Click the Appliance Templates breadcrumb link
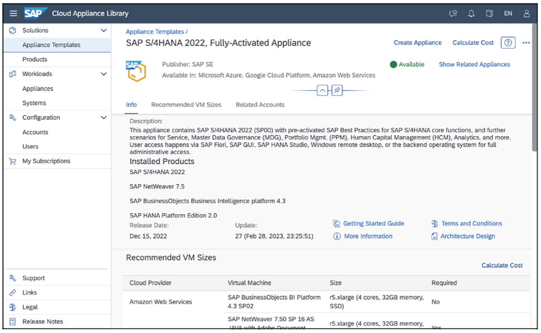 155,32
